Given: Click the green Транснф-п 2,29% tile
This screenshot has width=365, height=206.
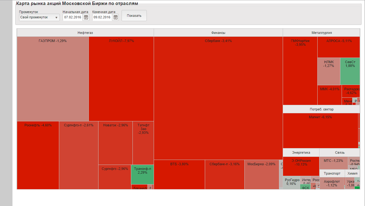Looking at the screenshot, I should [142, 175].
